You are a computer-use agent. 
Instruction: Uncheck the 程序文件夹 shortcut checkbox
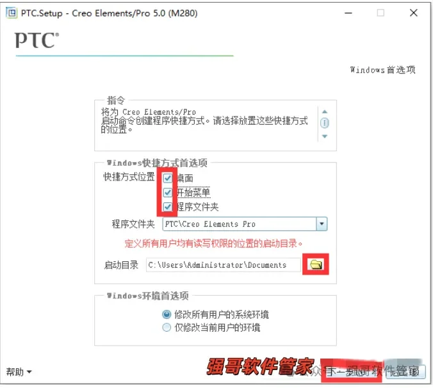pyautogui.click(x=168, y=206)
